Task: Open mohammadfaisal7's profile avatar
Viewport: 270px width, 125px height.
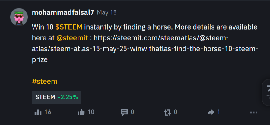Action: [x=19, y=17]
